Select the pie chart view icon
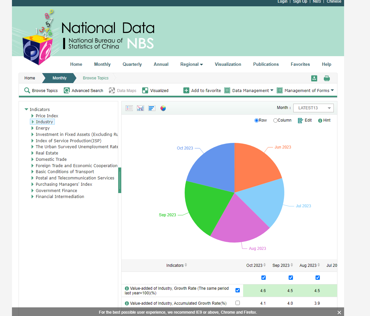The width and height of the screenshot is (370, 316). (163, 108)
